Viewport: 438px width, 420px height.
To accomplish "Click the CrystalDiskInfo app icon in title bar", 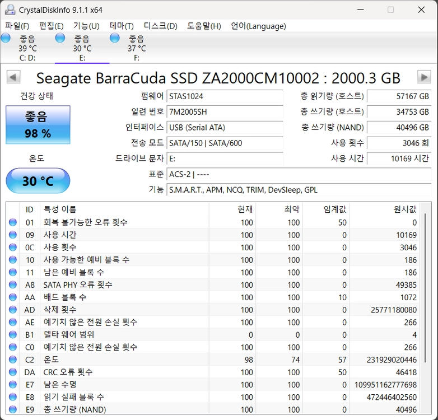I will click(10, 10).
